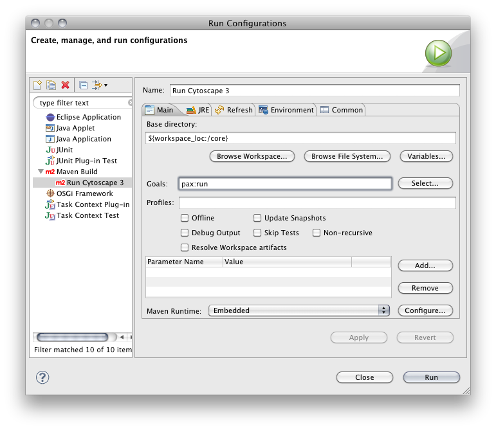
Task: Collapse the Maven Build tree node
Action: tap(41, 172)
